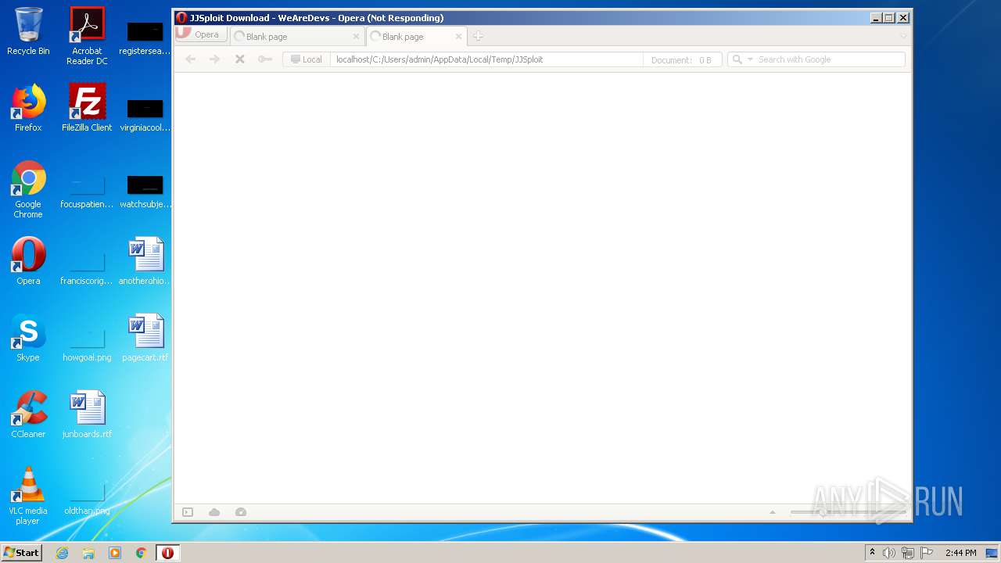
Task: Open Windows Explorer from the taskbar
Action: [x=88, y=553]
